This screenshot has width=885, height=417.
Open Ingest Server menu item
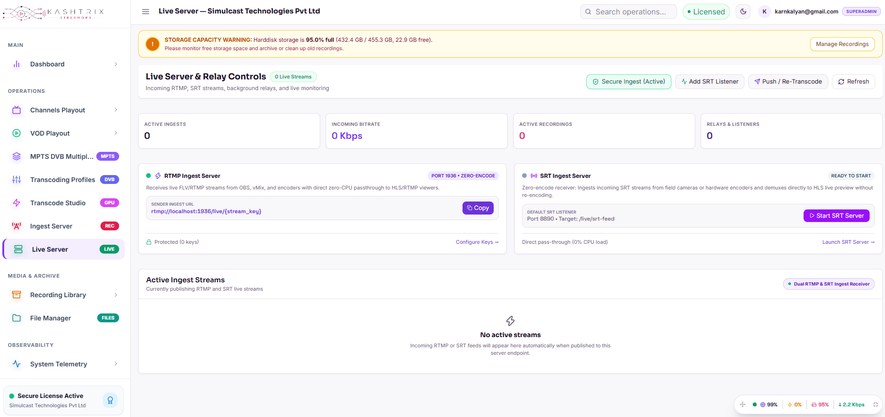coord(64,226)
